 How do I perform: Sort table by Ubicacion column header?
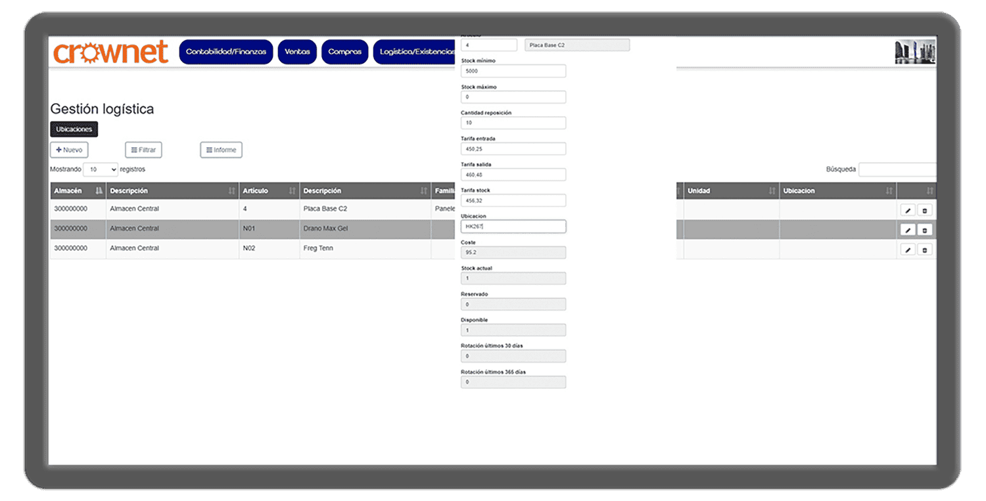tap(837, 191)
